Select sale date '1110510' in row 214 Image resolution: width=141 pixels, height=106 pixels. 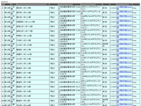click(113, 45)
